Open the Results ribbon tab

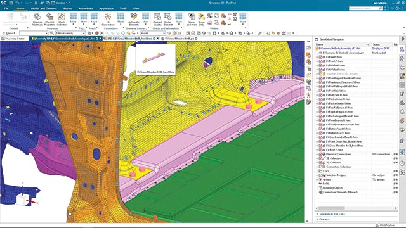[68, 8]
